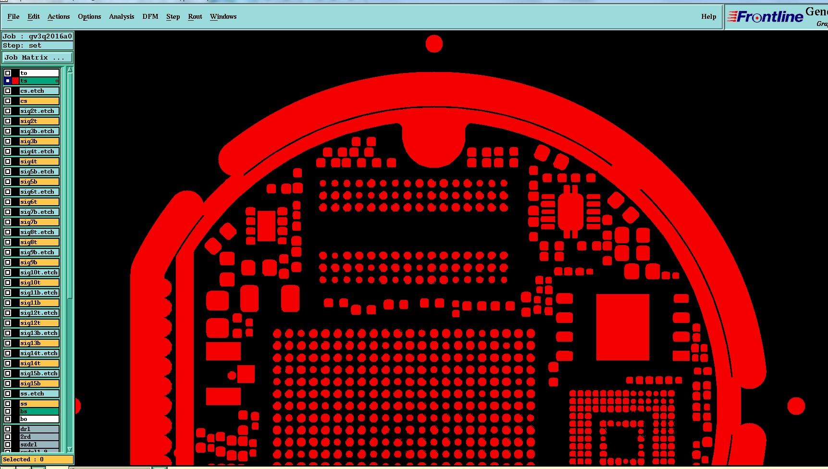
Task: Open the Rout menu
Action: coord(195,16)
